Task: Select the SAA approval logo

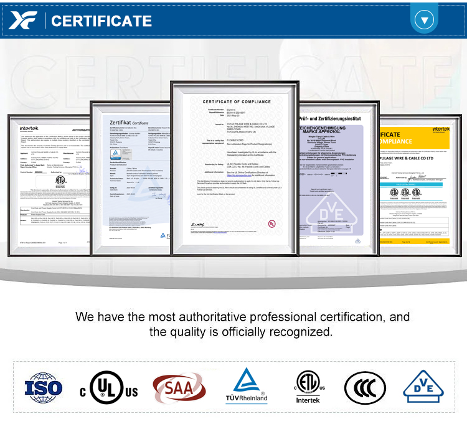Action: 179,387
